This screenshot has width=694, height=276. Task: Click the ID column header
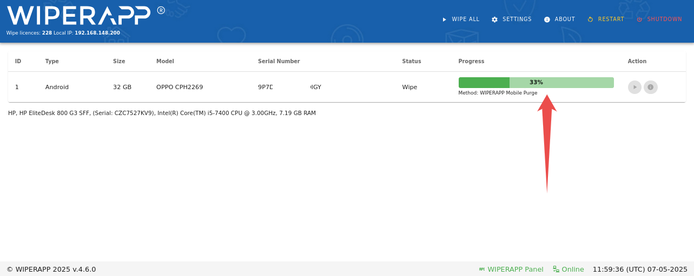(x=18, y=62)
